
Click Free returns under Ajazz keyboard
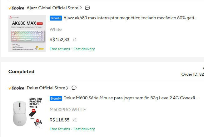point(60,49)
